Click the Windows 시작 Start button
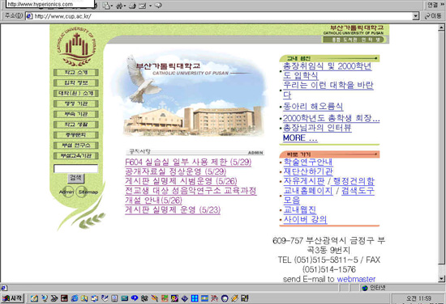The image size is (446, 304). click(x=12, y=298)
